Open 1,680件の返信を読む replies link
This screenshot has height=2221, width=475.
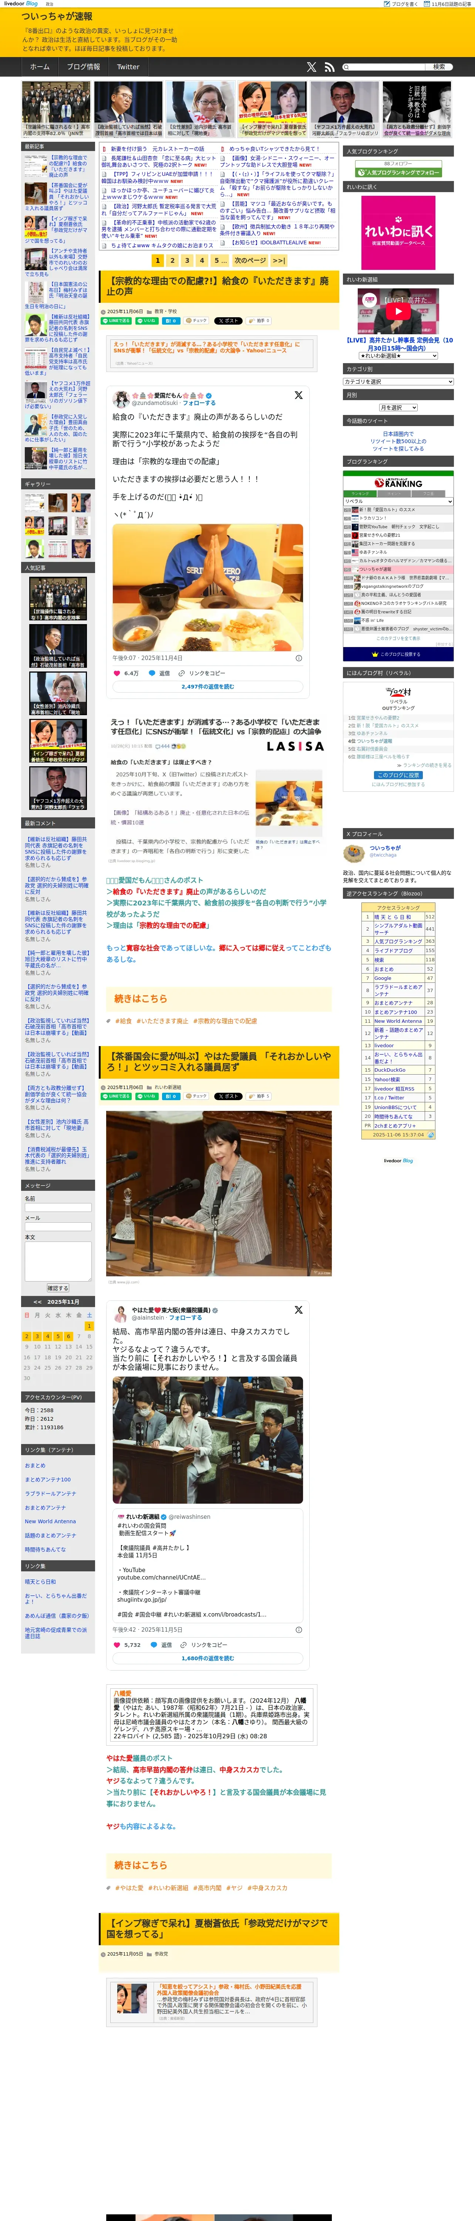pos(208,1658)
